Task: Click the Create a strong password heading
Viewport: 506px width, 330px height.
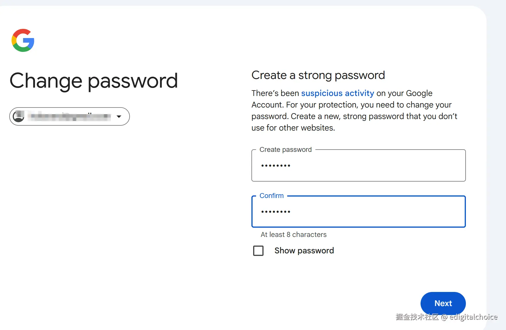Action: (x=318, y=75)
